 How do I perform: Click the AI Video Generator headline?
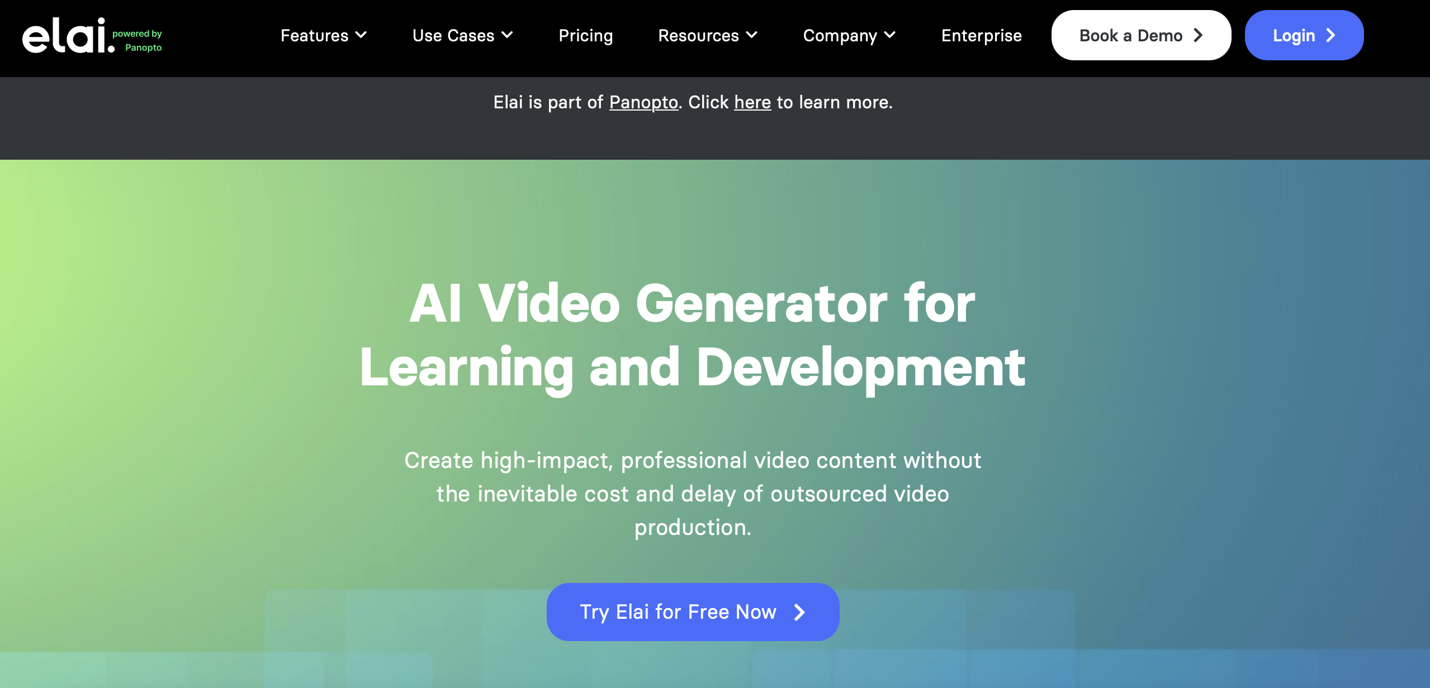(x=693, y=335)
